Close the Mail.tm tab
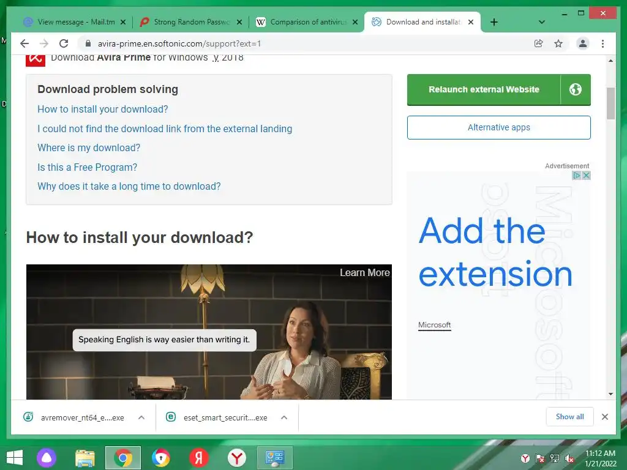 pos(123,22)
